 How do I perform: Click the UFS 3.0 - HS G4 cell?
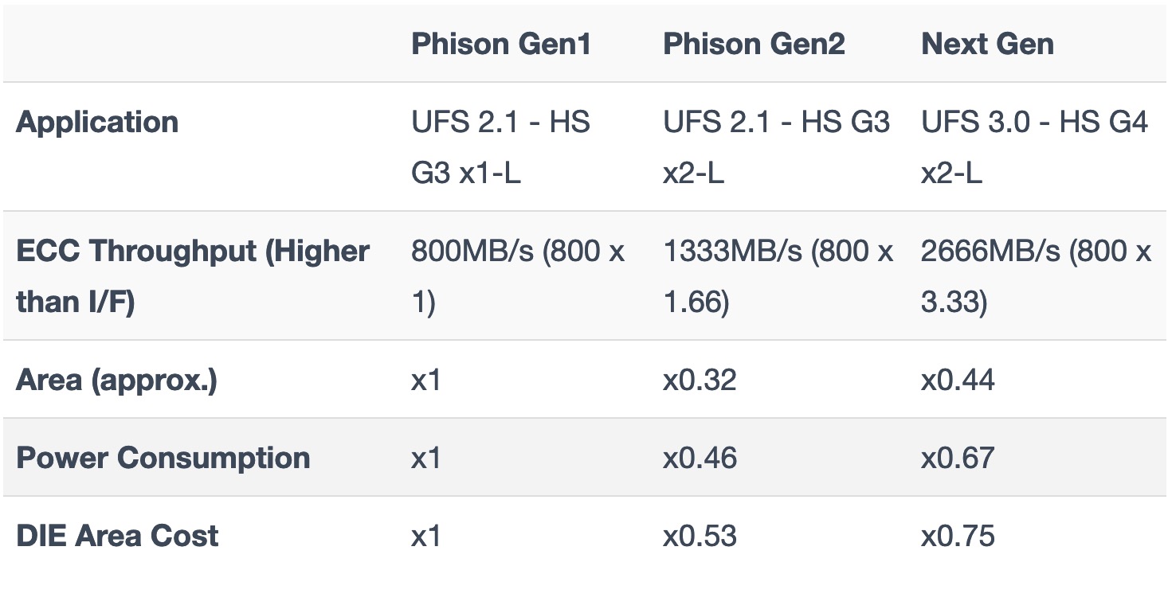(x=1035, y=147)
